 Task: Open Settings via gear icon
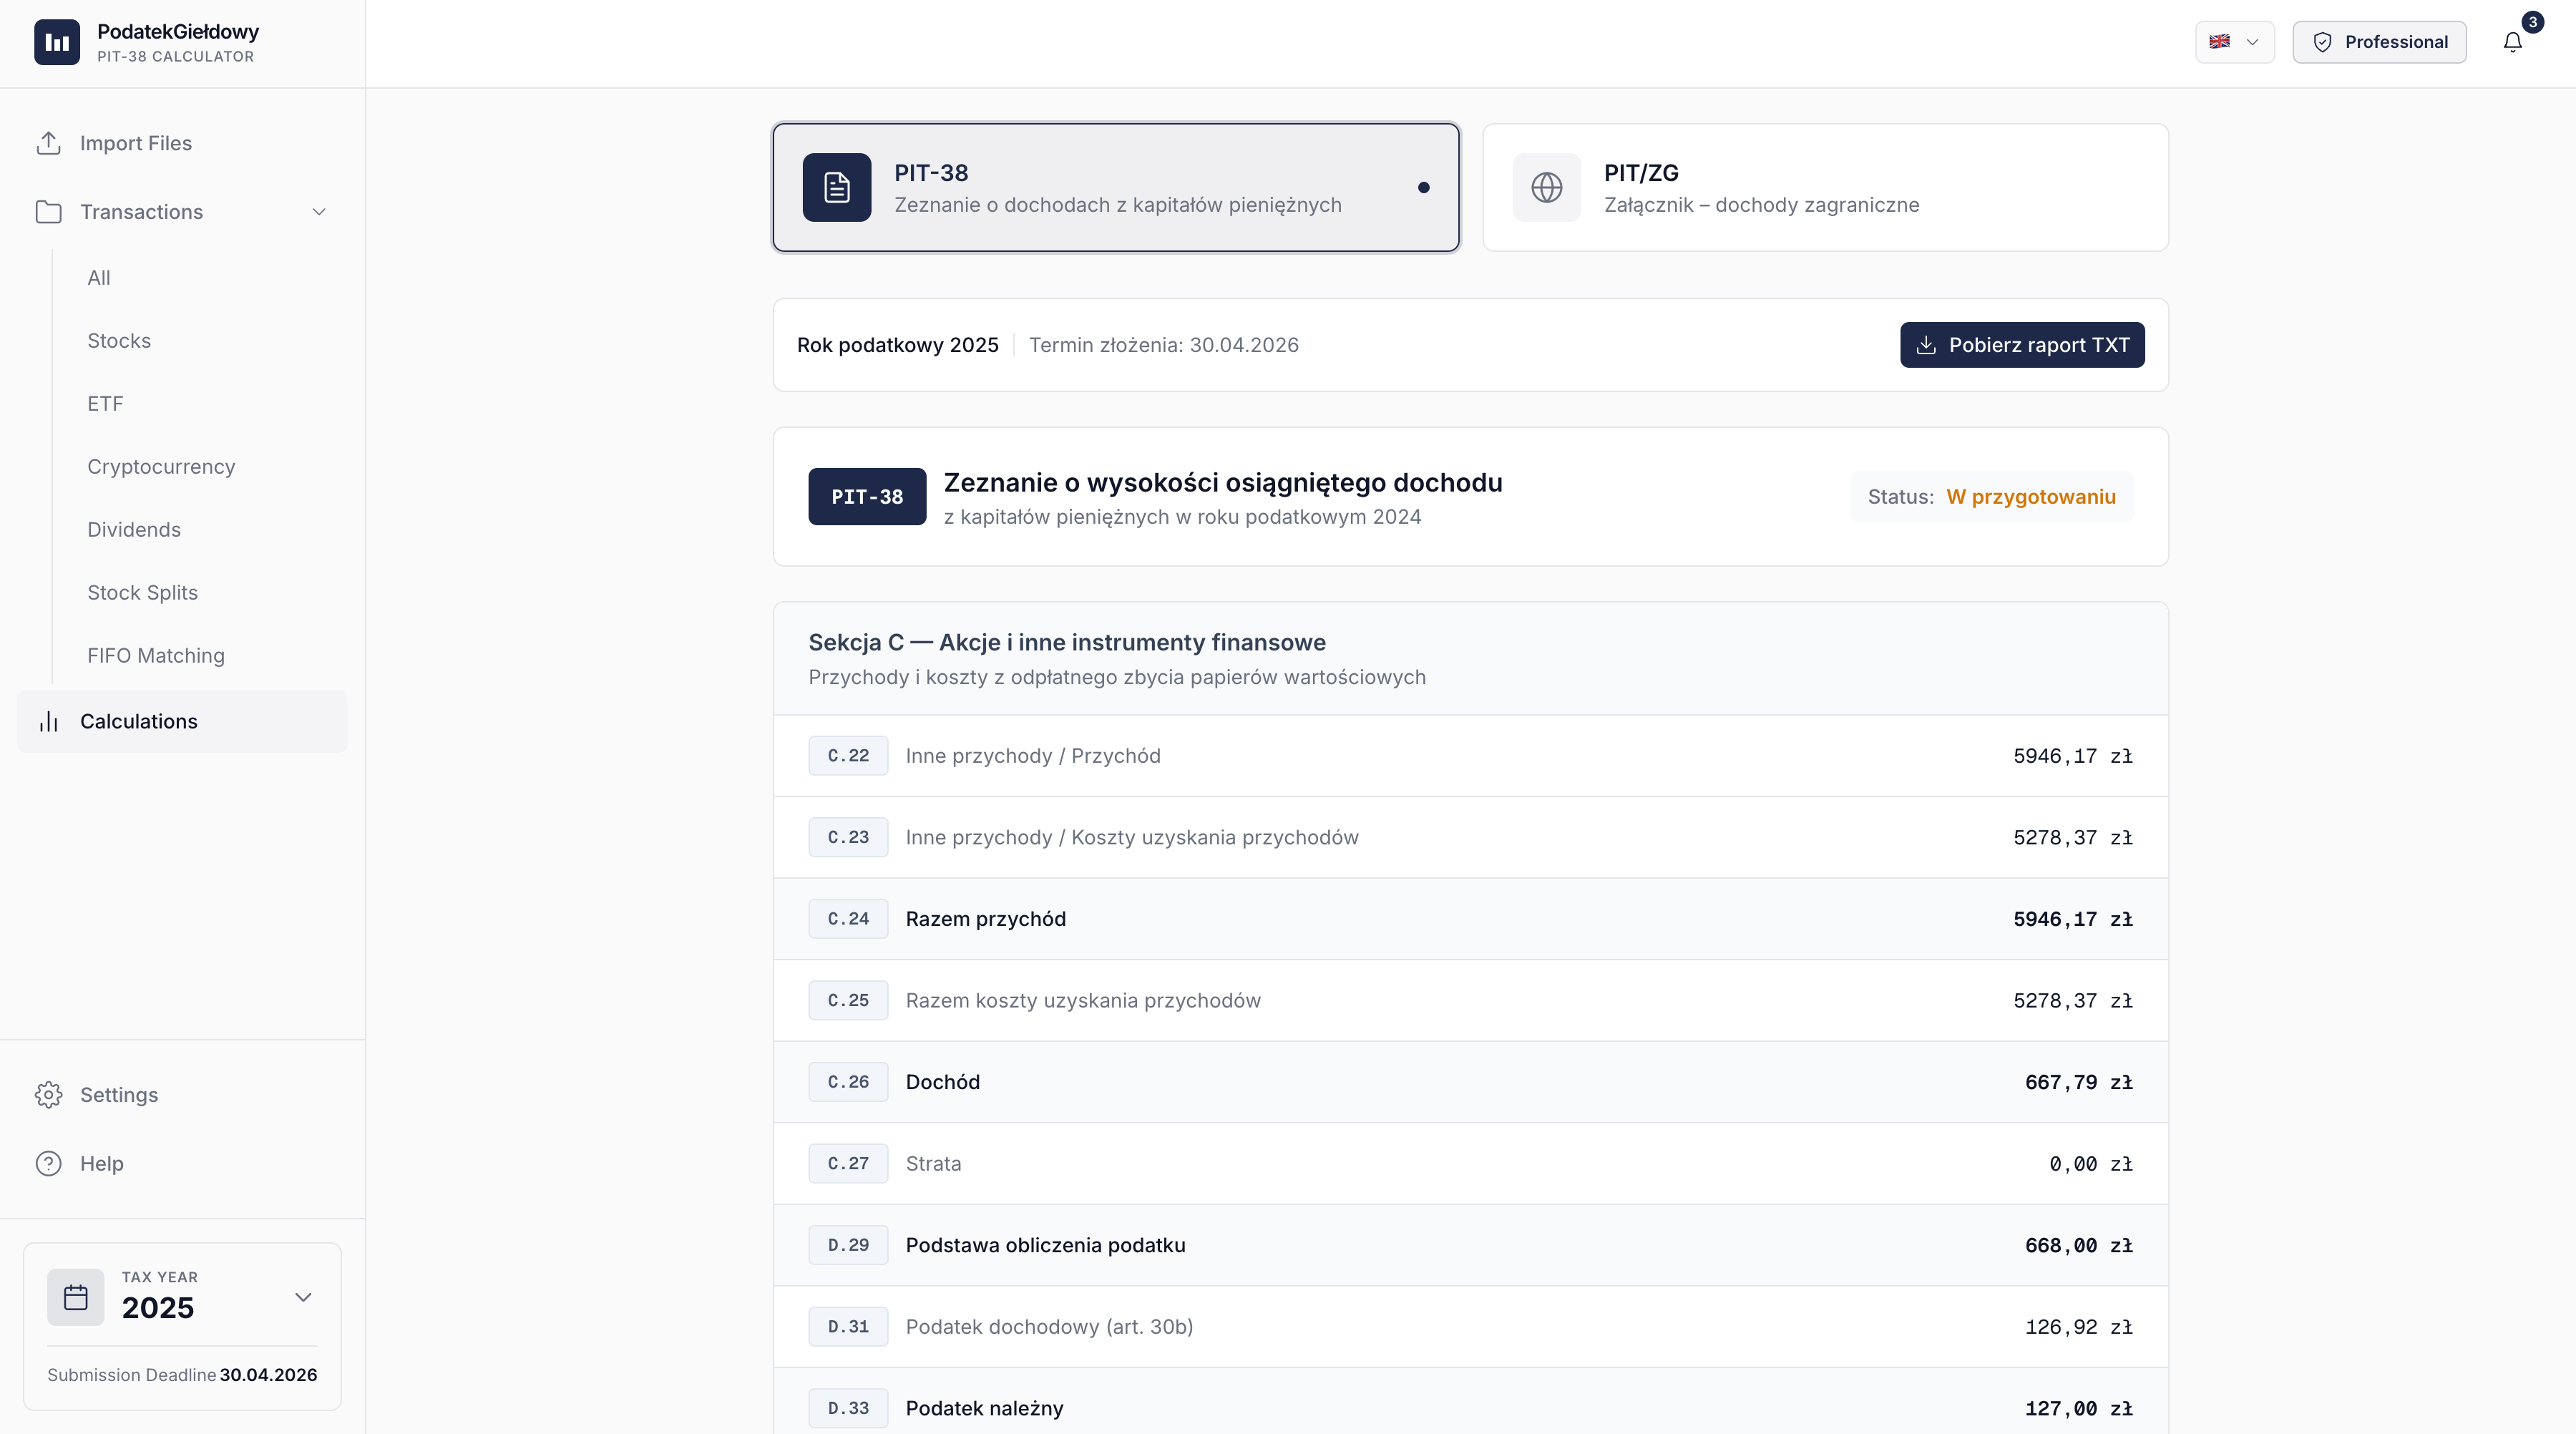coord(48,1095)
